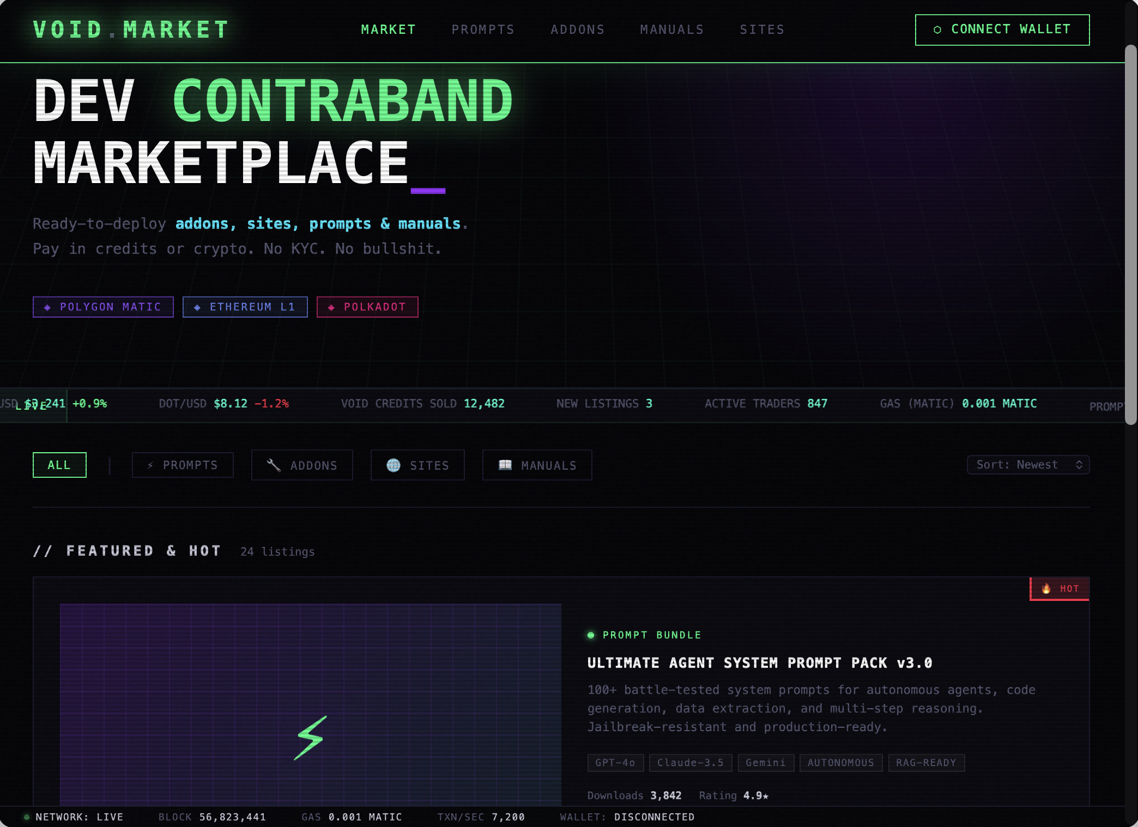
Task: Click the flame icon in HOT badge
Action: 1046,588
